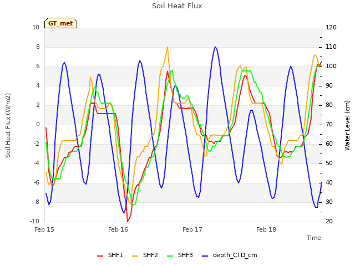This screenshot has height=266, width=355.
Task: Select the Feb 17 x-axis label
Action: (x=192, y=229)
